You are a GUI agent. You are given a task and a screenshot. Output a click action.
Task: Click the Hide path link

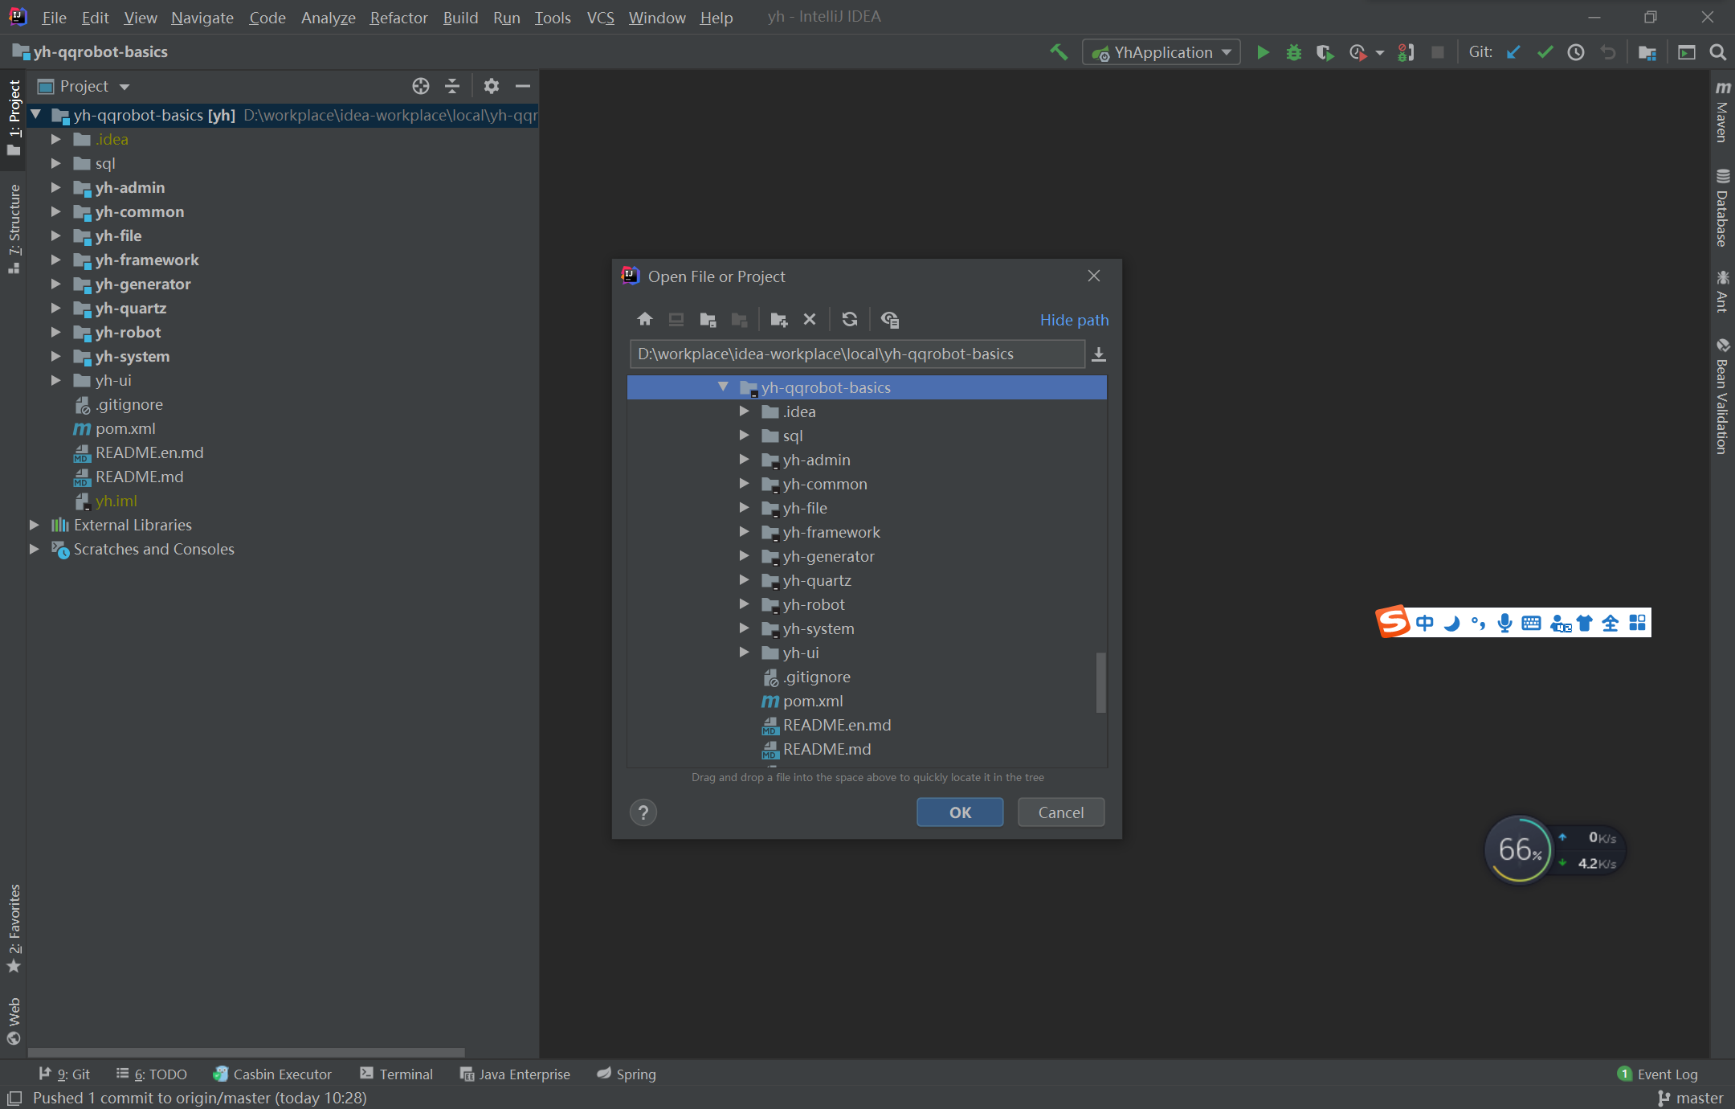point(1073,320)
